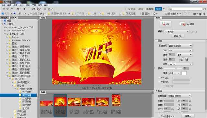The width and height of the screenshot is (207, 118).
Task: Toggle ascending sort order arrow
Action: click(180, 14)
